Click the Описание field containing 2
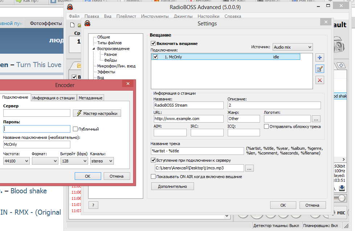 [274, 105]
